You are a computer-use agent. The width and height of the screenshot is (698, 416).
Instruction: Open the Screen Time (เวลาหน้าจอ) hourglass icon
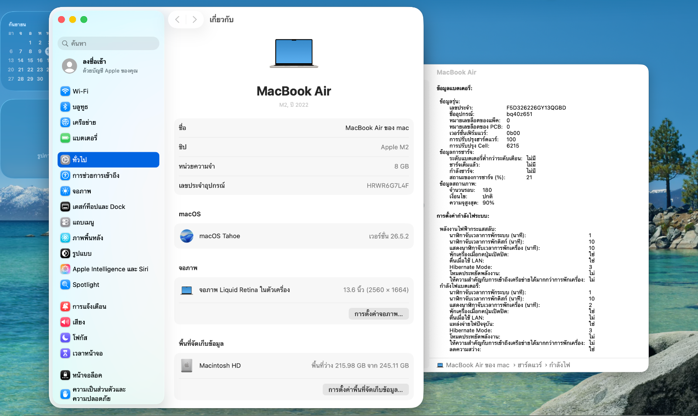coord(65,353)
